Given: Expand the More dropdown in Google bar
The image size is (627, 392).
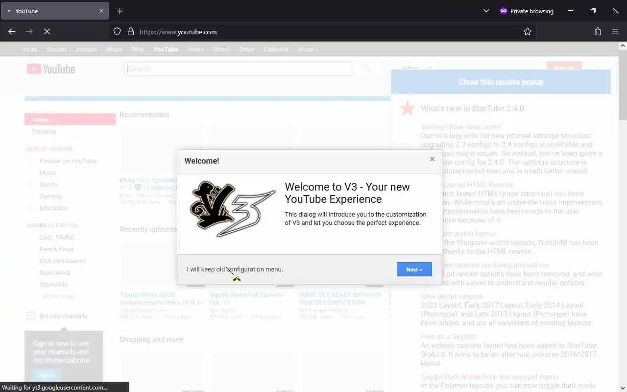Looking at the screenshot, I should click(x=308, y=49).
